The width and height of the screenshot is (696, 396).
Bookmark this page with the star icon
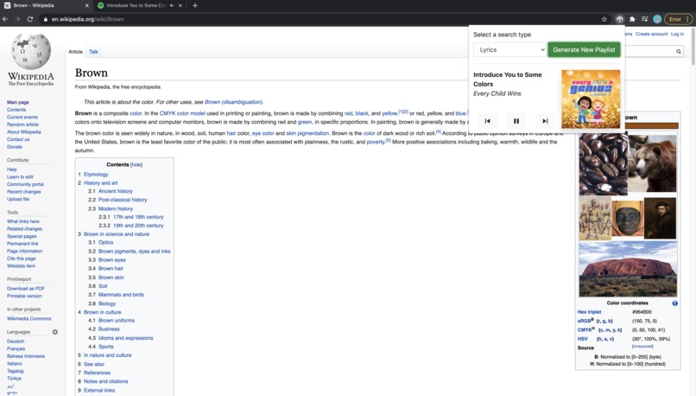(604, 19)
